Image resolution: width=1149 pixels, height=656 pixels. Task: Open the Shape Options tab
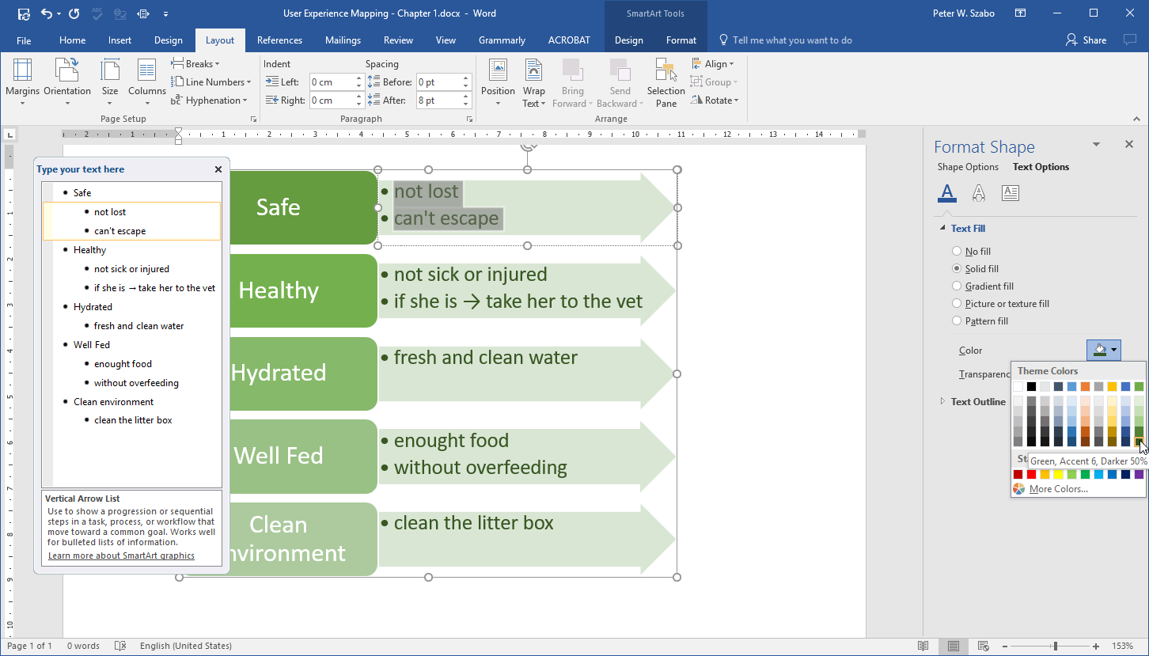pos(967,167)
